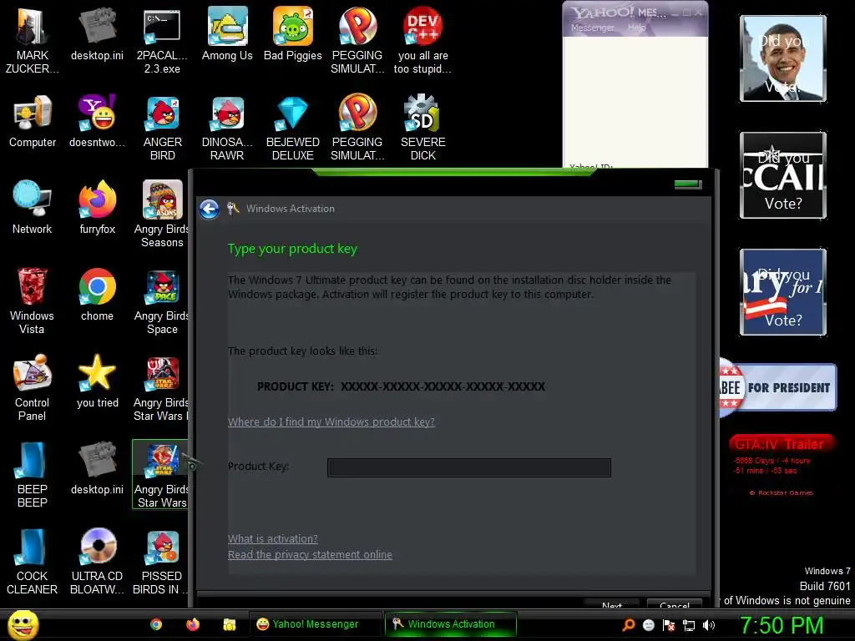This screenshot has width=855, height=641.
Task: Launch the Among Us desktop shortcut
Action: [227, 33]
